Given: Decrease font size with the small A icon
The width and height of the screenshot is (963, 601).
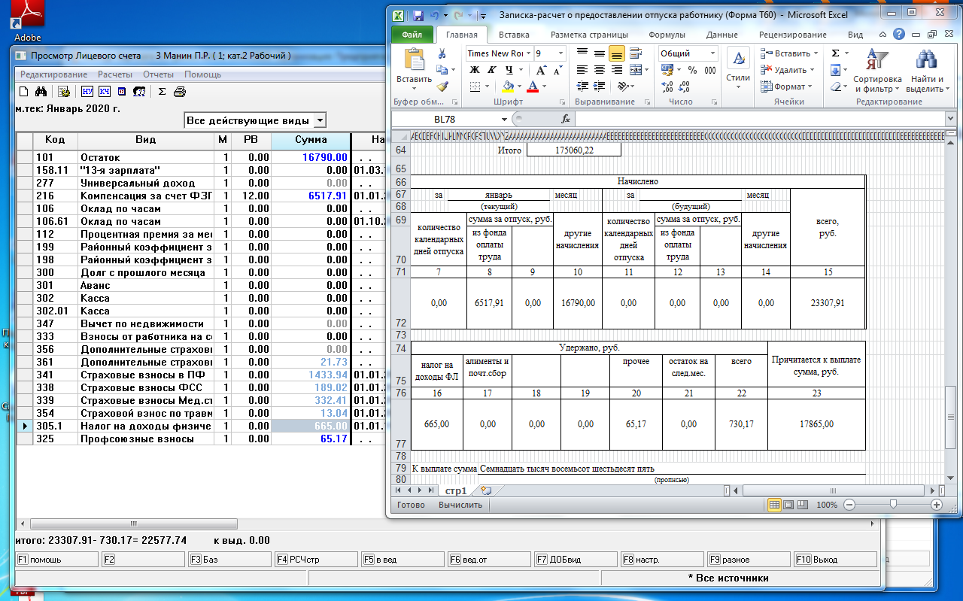Looking at the screenshot, I should click(557, 70).
